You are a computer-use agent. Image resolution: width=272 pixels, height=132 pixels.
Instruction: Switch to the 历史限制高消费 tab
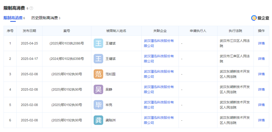point(44,18)
